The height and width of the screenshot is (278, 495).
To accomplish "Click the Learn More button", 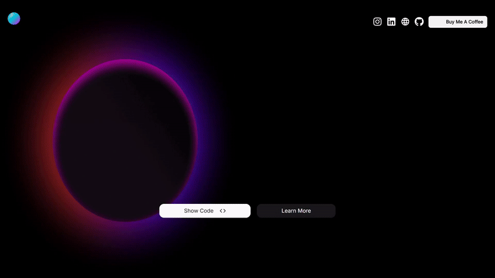I will click(296, 211).
